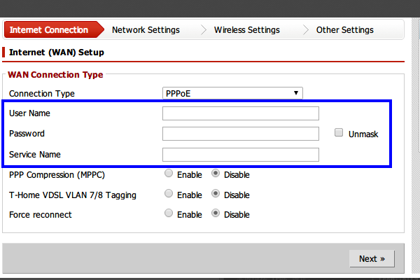The image size is (420, 280).
Task: Open the Internet Connection tab
Action: click(x=49, y=30)
